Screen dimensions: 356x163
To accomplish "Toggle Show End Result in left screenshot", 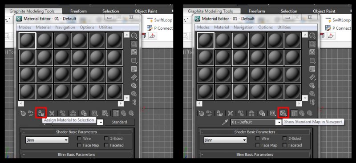I will [x=116, y=113].
